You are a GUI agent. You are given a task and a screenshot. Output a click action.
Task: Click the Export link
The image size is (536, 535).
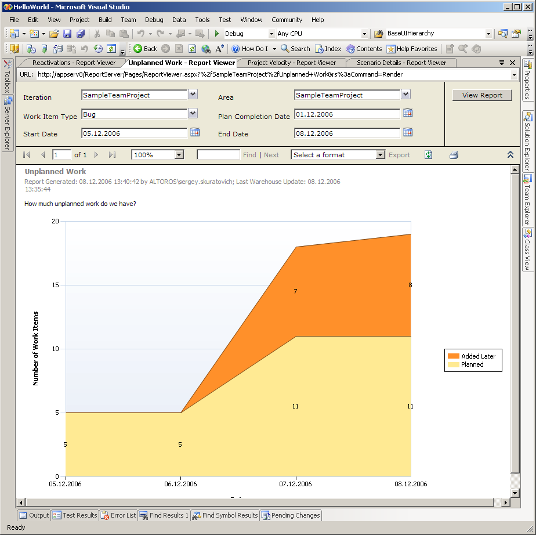tap(399, 155)
